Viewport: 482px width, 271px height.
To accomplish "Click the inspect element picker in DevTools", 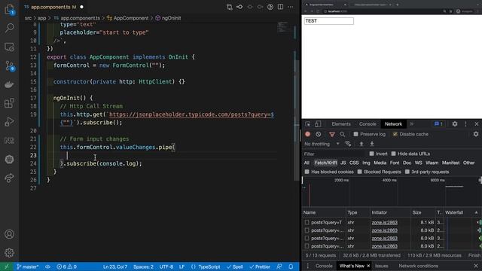I will (x=308, y=124).
